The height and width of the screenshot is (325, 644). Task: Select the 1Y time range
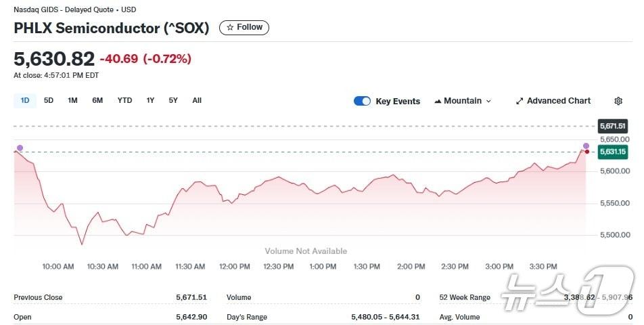(150, 101)
